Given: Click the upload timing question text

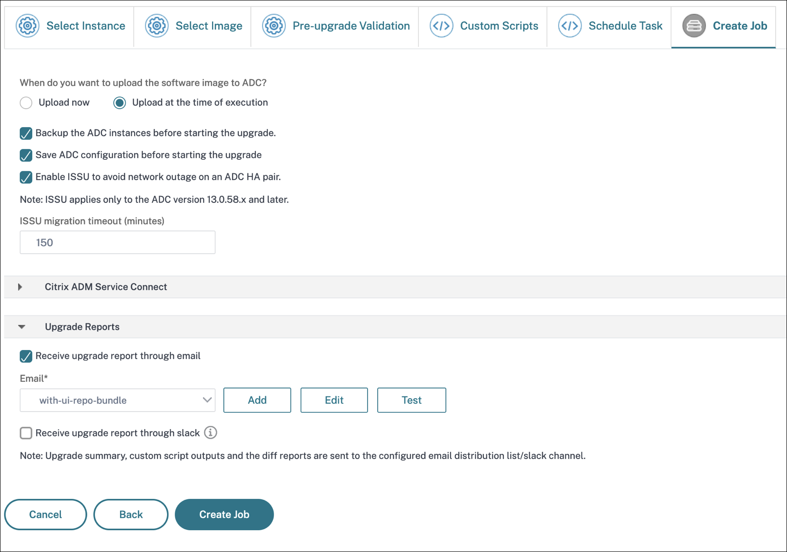Looking at the screenshot, I should click(x=143, y=83).
